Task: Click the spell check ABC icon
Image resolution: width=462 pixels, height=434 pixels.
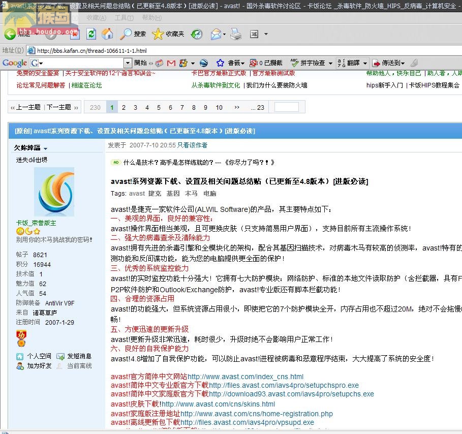Action: tap(294, 63)
